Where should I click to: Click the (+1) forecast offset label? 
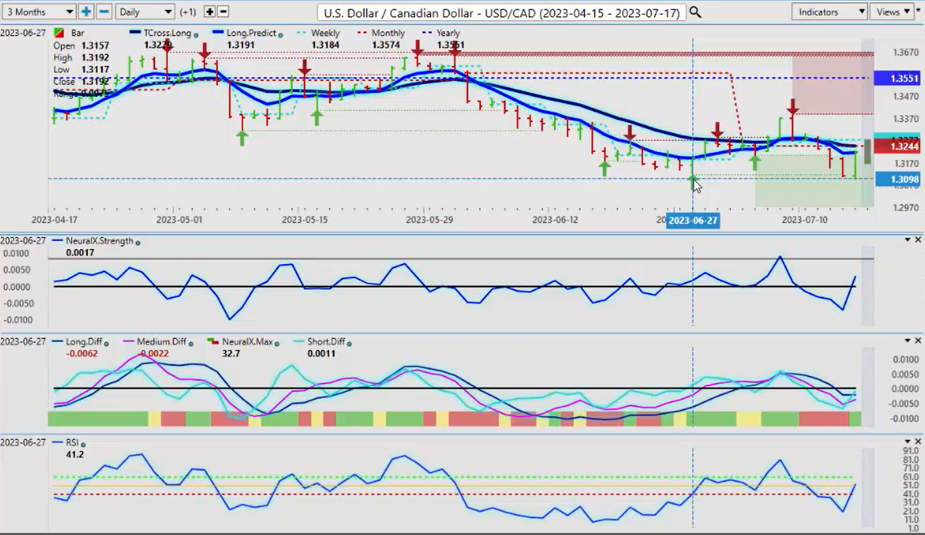point(188,12)
